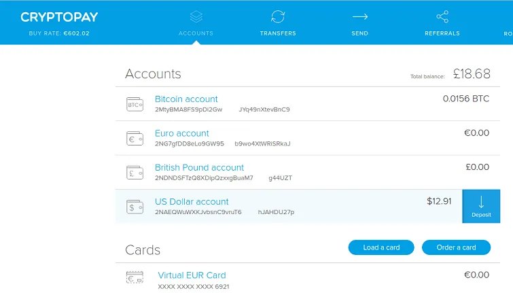Click the US Dollar wallet icon
The width and height of the screenshot is (513, 293).
[x=135, y=207]
